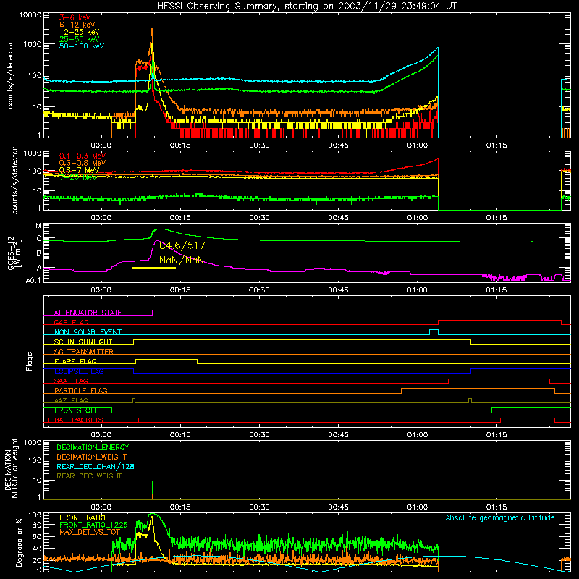The width and height of the screenshot is (579, 579).
Task: Select the red 3-6 keV legend label
Action: click(75, 17)
